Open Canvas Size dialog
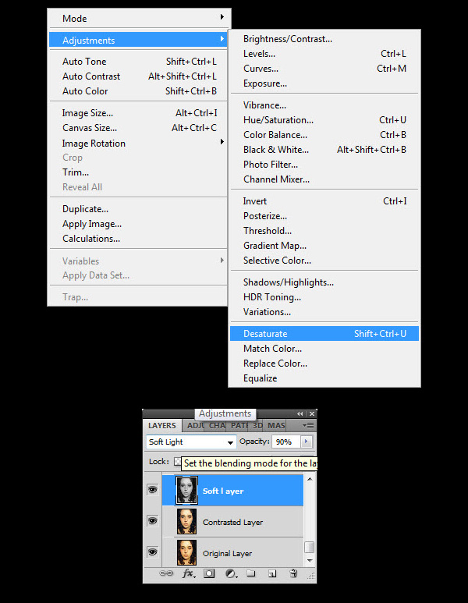 tap(138, 128)
